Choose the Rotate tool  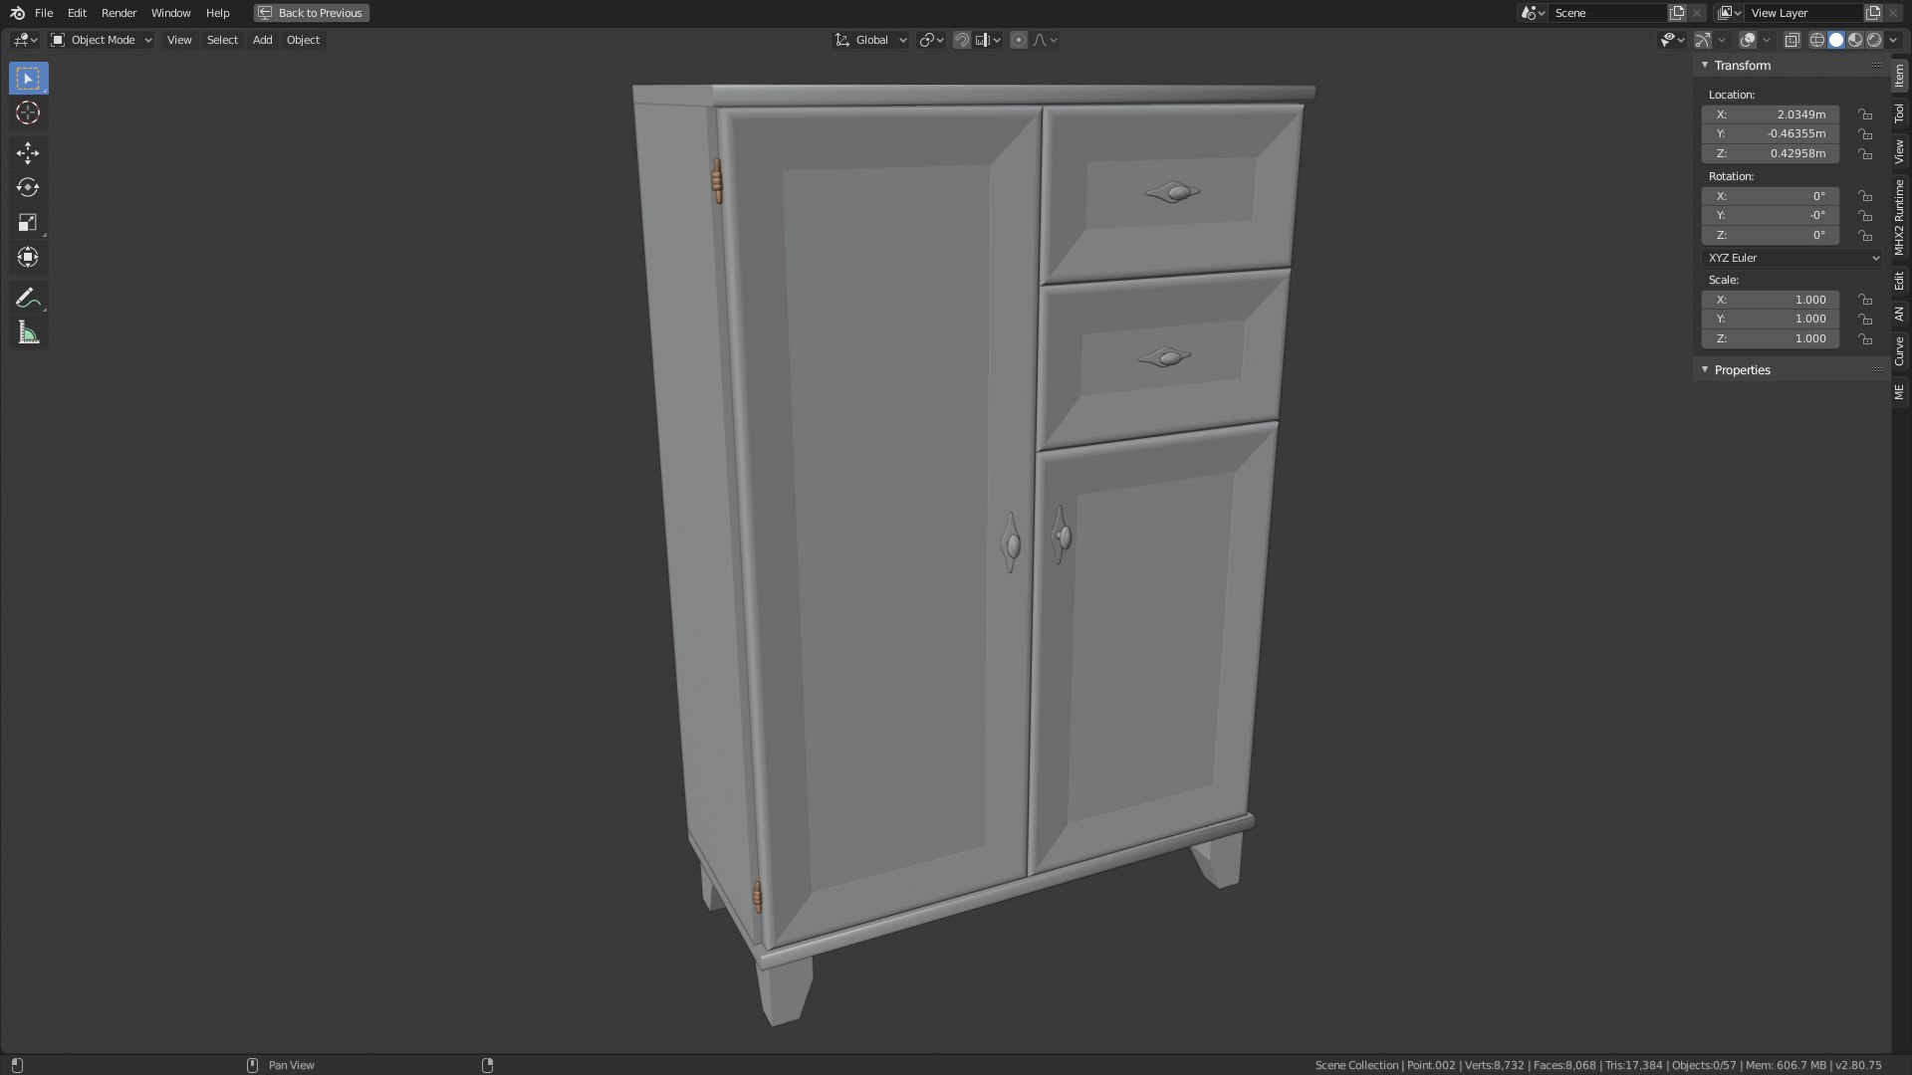point(28,188)
